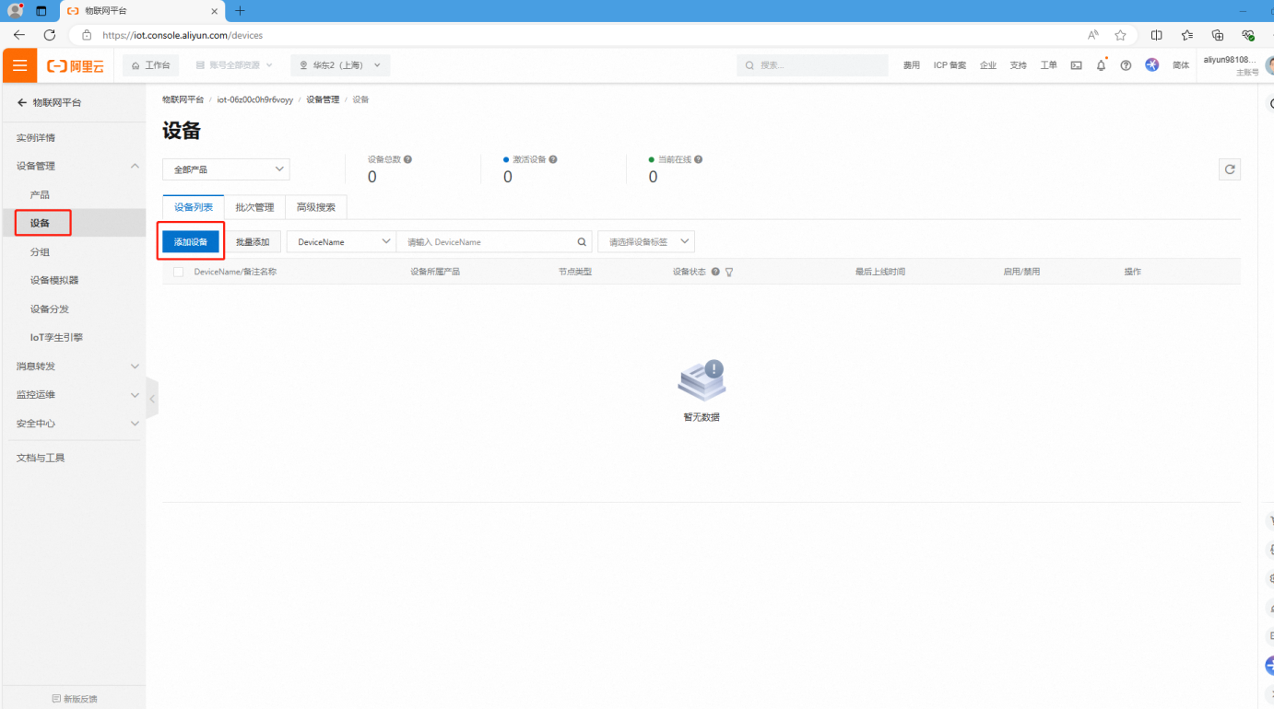Click the 批量添加 button
The height and width of the screenshot is (709, 1274).
pos(253,242)
